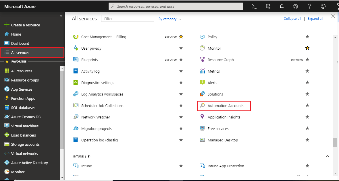The height and width of the screenshot is (181, 339).
Task: Collapse the Intune section chevron
Action: coord(328,156)
